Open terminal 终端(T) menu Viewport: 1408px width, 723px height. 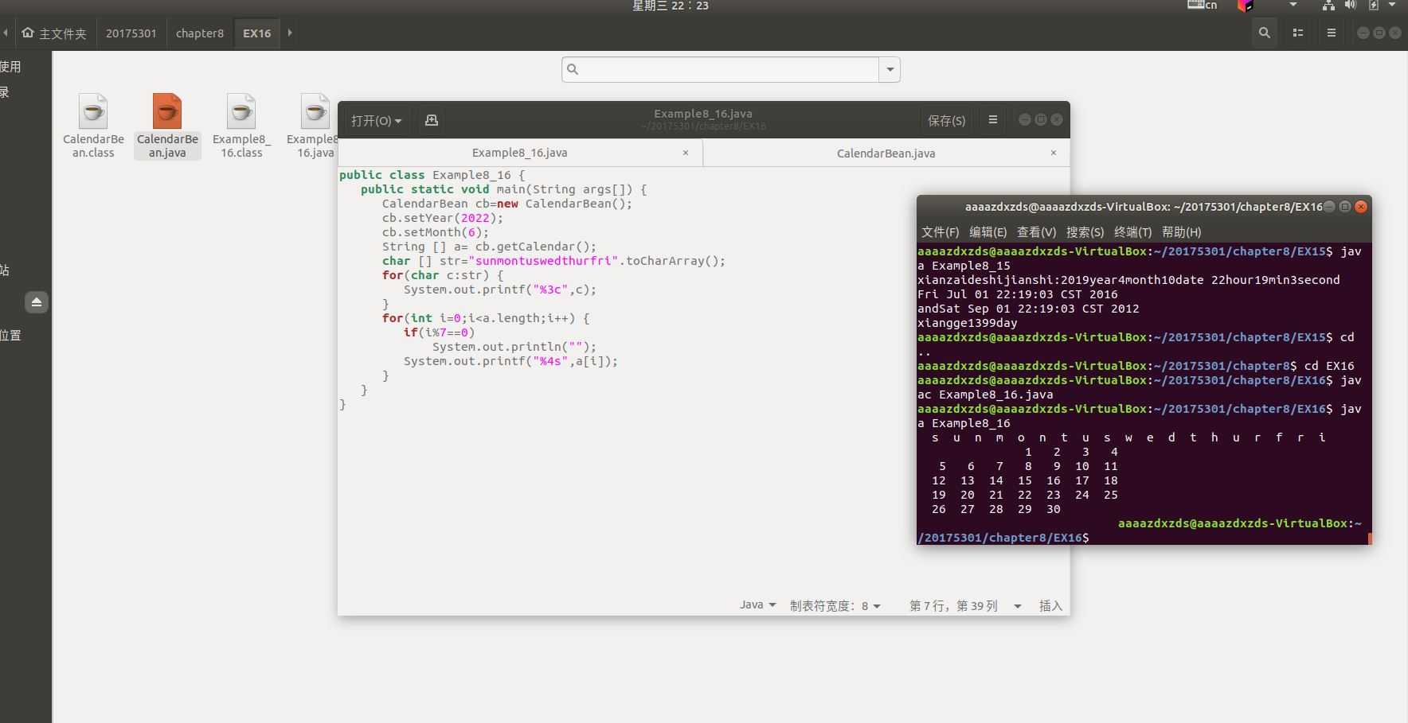1132,232
